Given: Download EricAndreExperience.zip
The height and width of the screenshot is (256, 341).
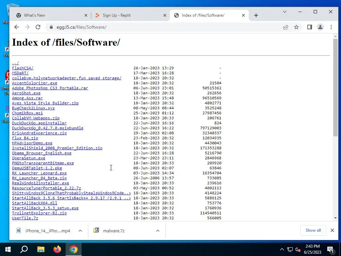Looking at the screenshot, I should pyautogui.click(x=39, y=133).
